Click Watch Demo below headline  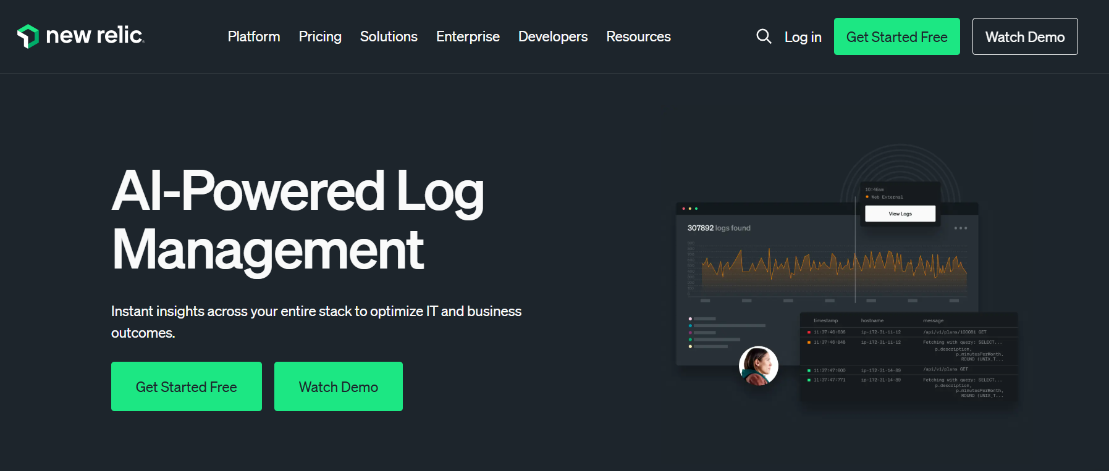tap(339, 386)
